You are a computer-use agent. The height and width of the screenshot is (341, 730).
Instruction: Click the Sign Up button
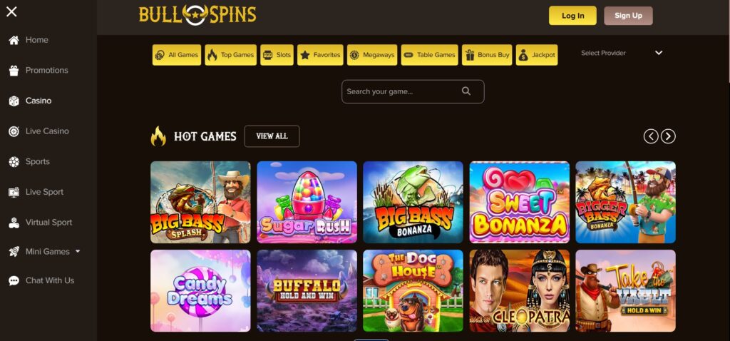(x=628, y=16)
